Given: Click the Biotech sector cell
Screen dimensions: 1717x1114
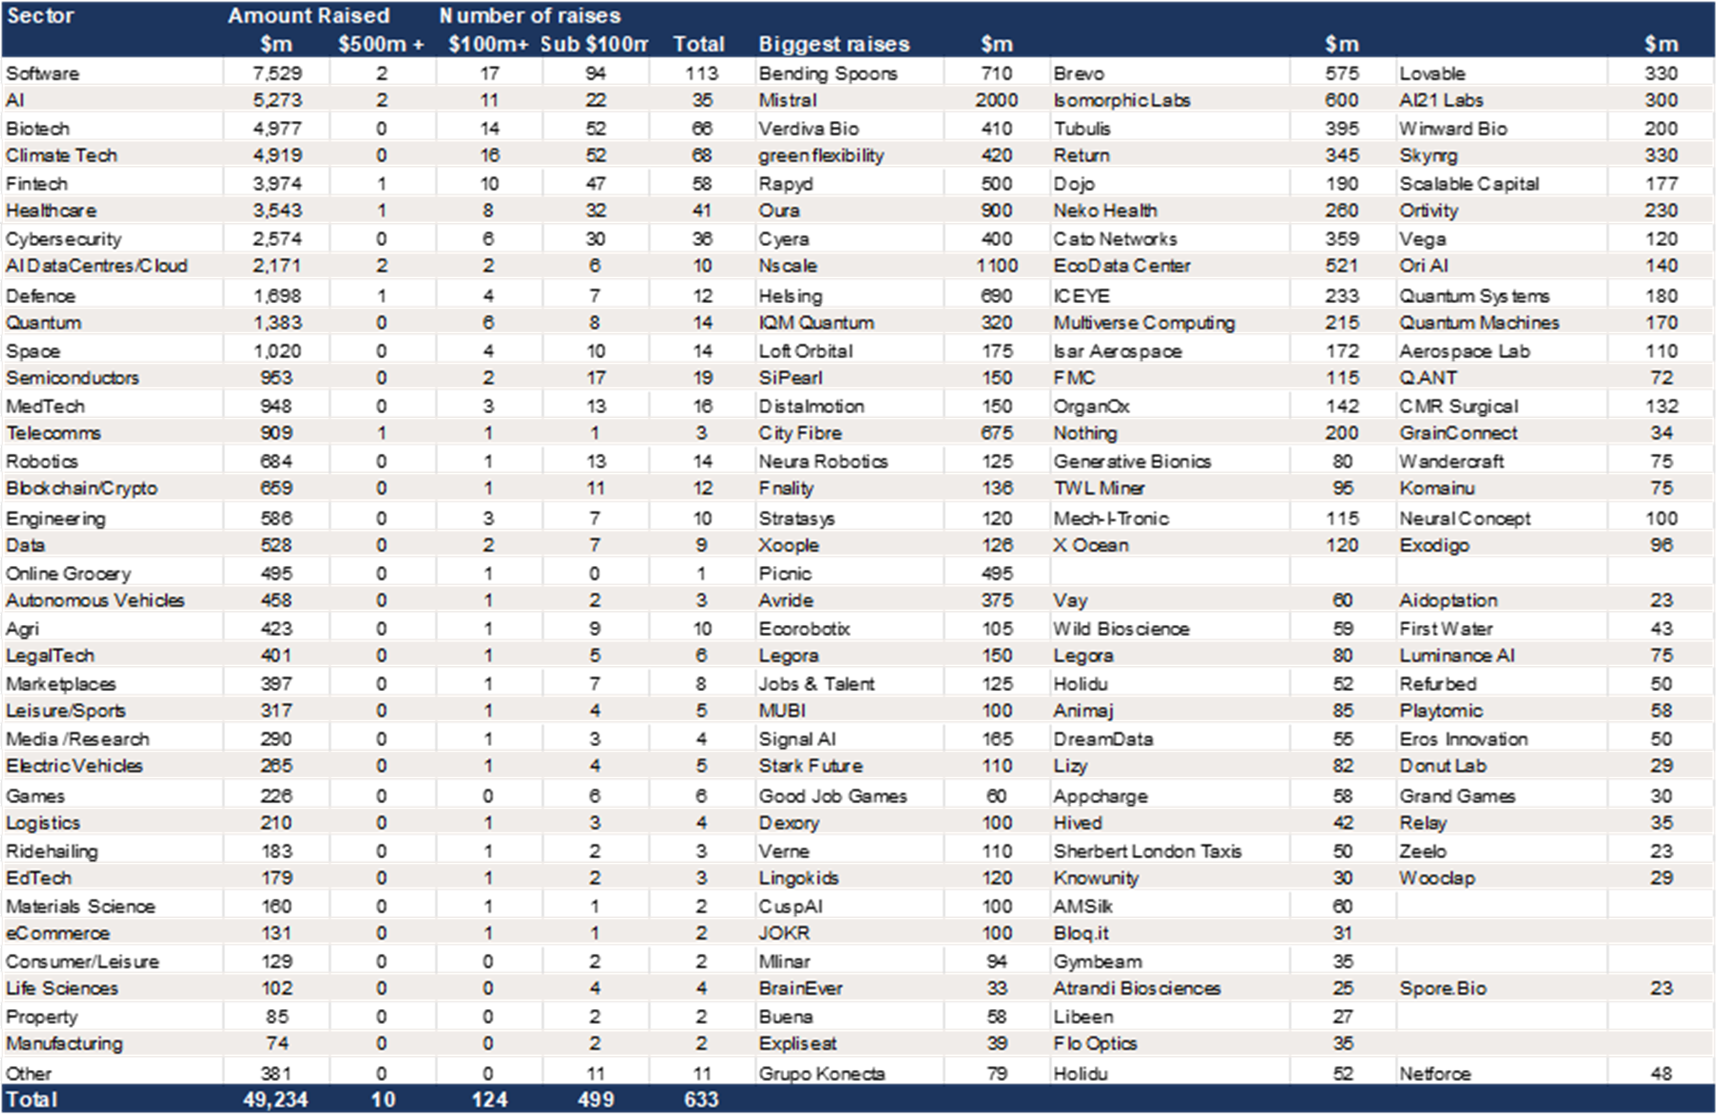Looking at the screenshot, I should tap(37, 128).
